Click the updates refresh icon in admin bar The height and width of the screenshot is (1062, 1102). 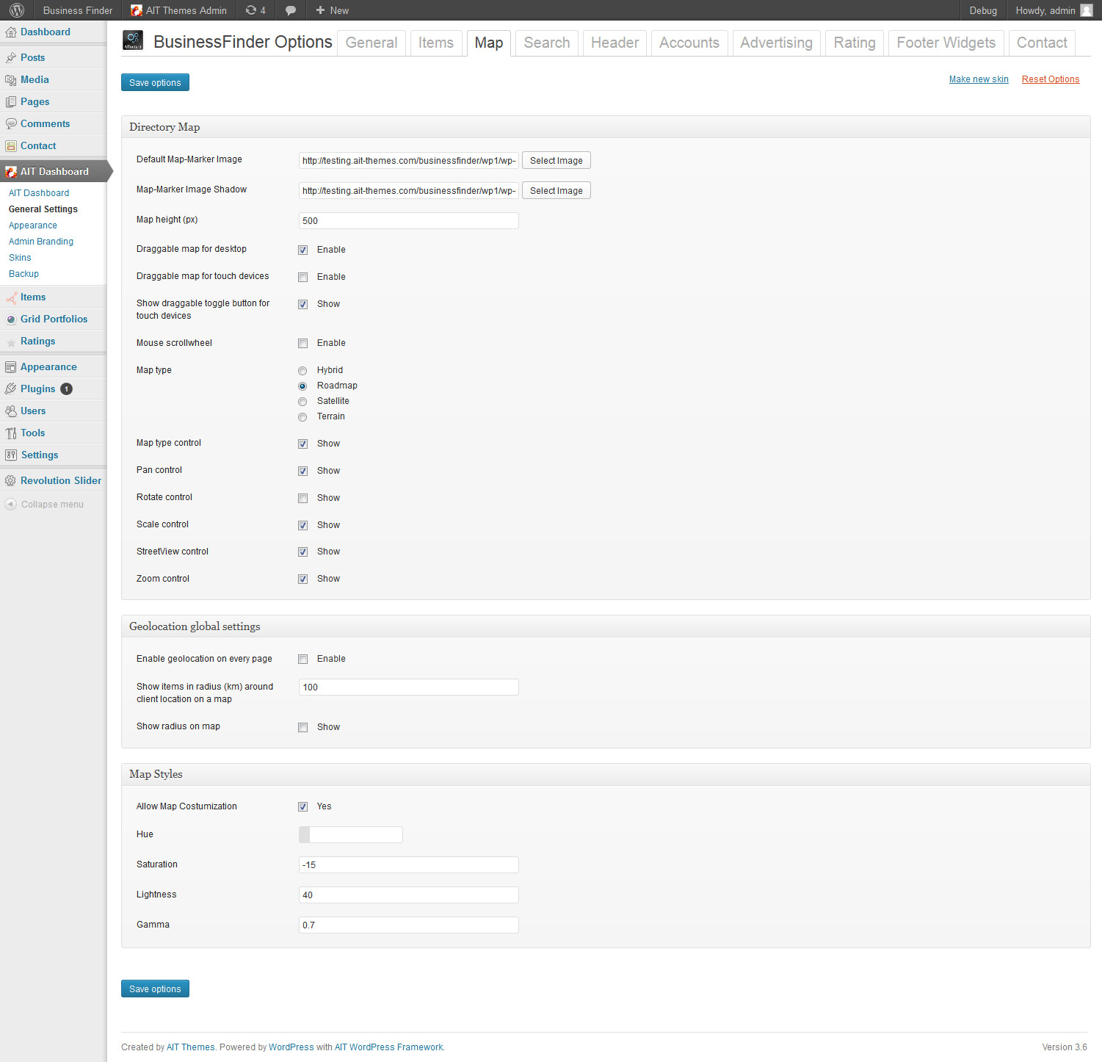click(x=251, y=10)
